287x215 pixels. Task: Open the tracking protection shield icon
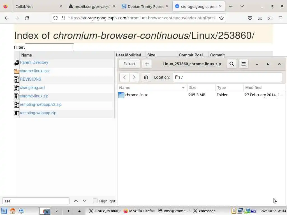[x=55, y=18]
